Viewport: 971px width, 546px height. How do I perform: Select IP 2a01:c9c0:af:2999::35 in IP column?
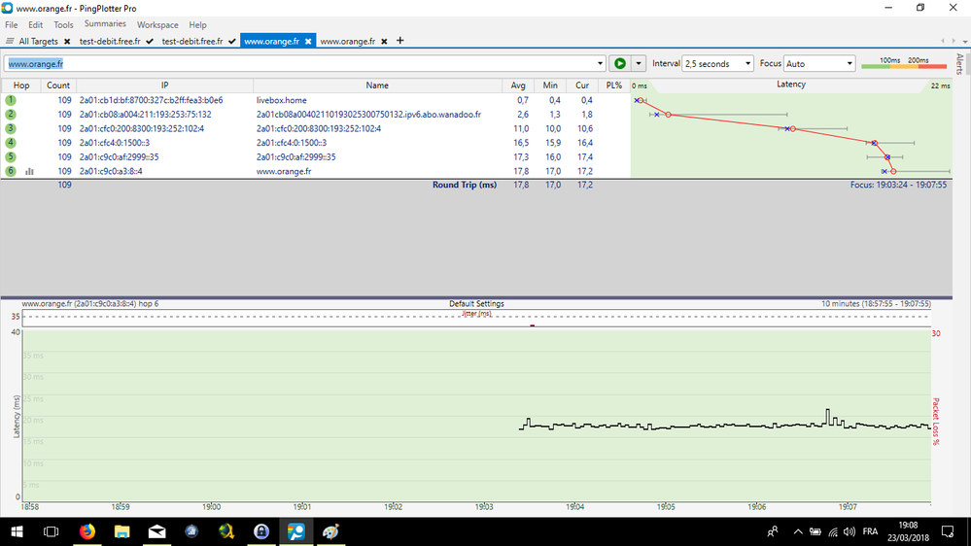[x=119, y=156]
